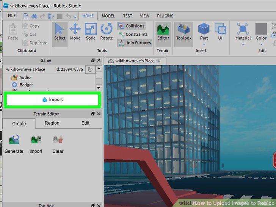This screenshot has height=207, width=276.
Task: Select the wikihowneve's Place document tab
Action: [135, 61]
